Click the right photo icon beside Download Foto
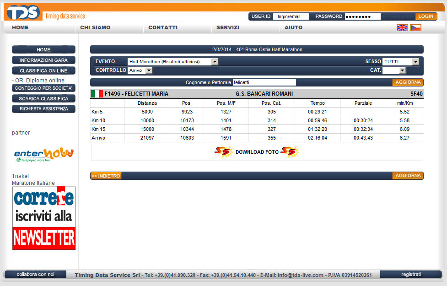This screenshot has height=286, width=447. (x=289, y=152)
